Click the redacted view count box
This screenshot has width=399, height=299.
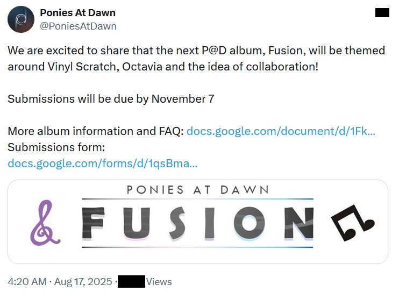pos(131,281)
